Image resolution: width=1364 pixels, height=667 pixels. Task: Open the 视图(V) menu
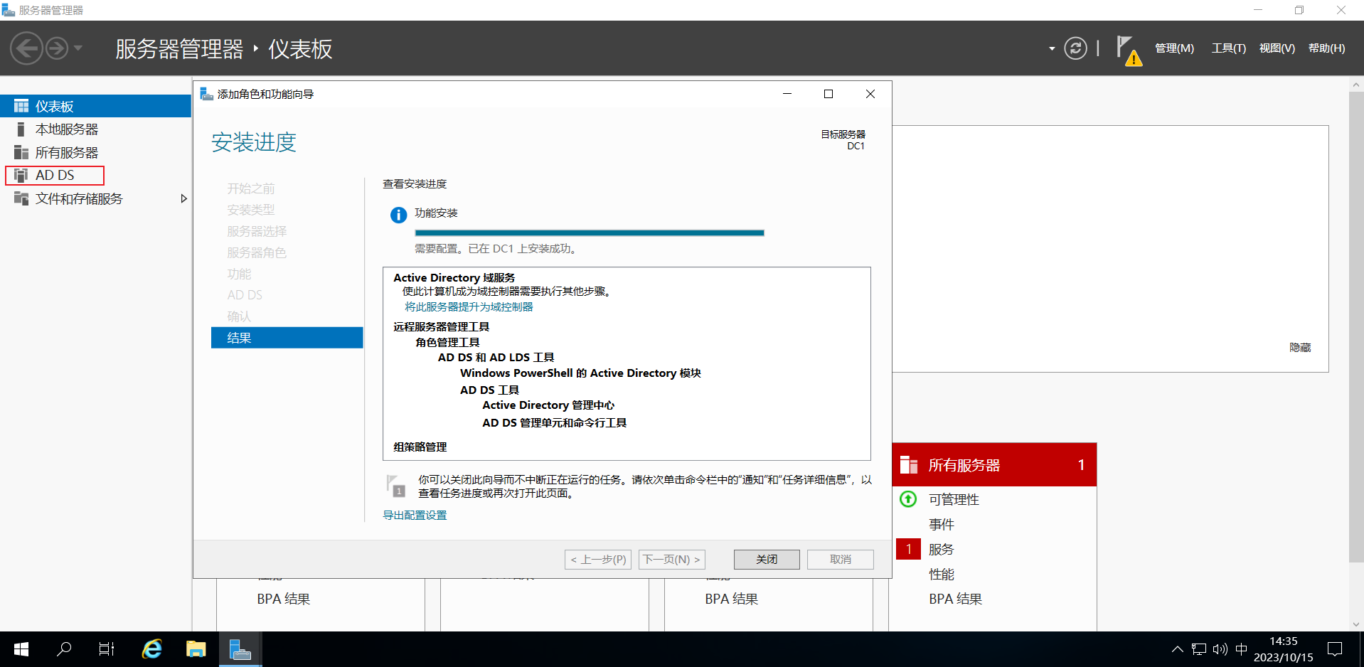[1277, 48]
